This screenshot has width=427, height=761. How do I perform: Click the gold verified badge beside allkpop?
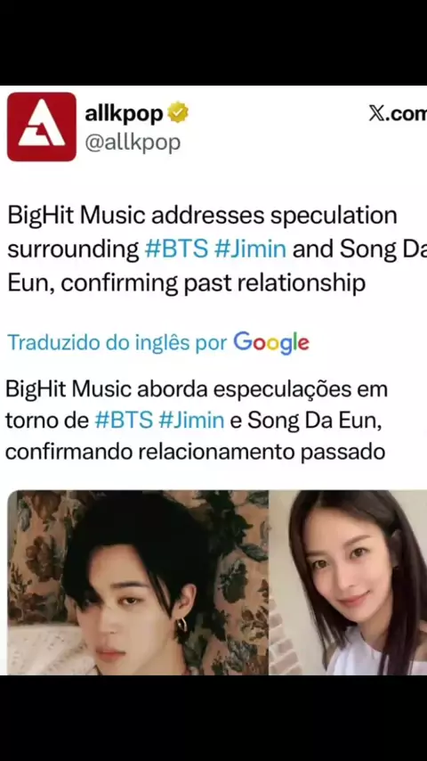178,113
